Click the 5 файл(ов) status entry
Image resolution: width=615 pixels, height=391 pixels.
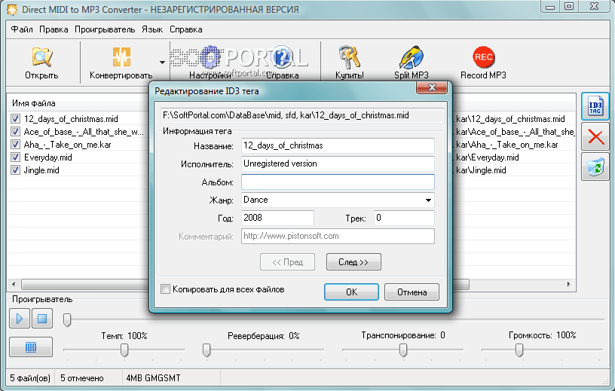[30, 378]
